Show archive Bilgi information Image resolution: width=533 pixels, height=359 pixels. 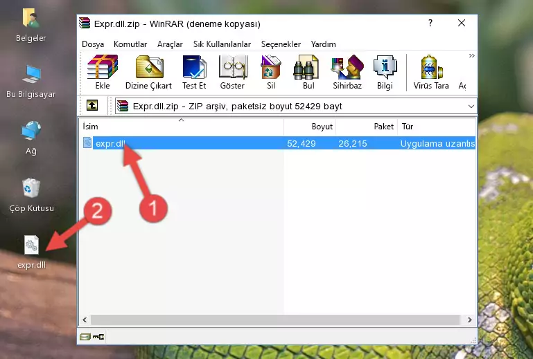click(385, 72)
